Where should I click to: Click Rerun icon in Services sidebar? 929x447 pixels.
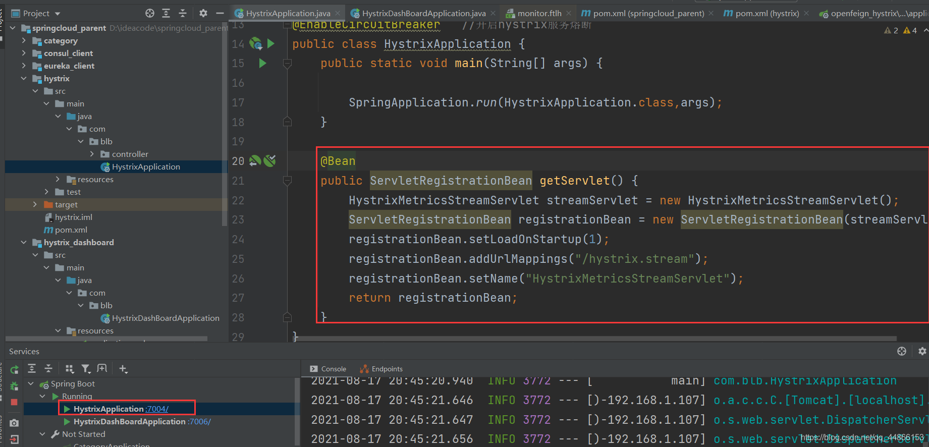(x=14, y=369)
